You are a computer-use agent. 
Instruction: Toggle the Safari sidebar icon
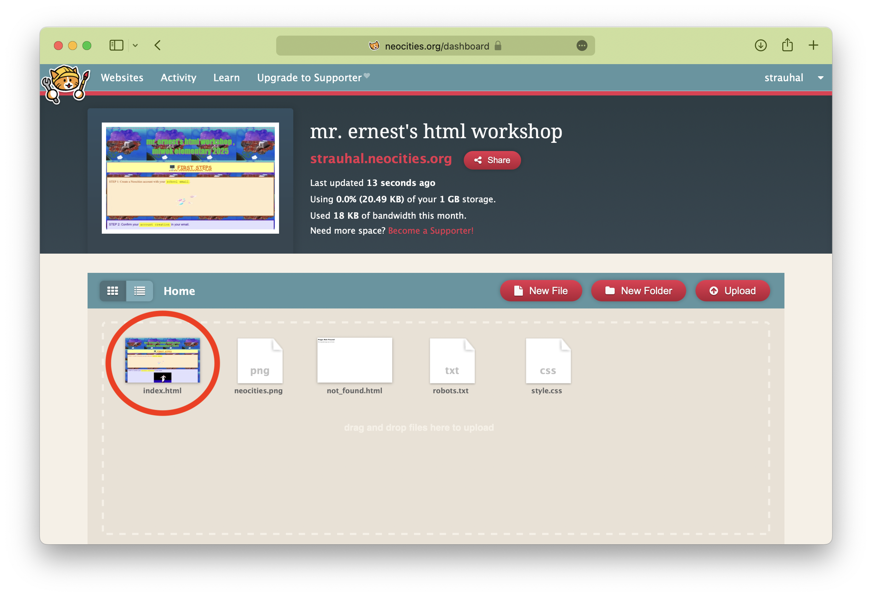(116, 46)
